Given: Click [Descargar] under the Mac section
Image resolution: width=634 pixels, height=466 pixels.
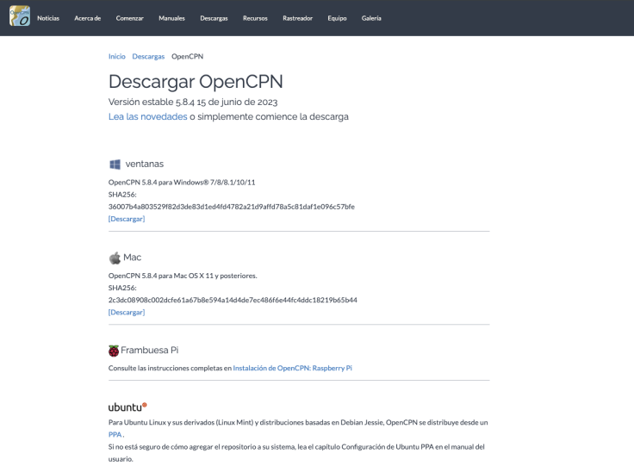Looking at the screenshot, I should coord(127,312).
